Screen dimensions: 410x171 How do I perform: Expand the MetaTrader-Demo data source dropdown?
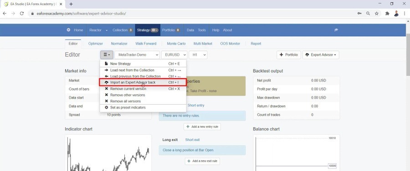coord(137,55)
